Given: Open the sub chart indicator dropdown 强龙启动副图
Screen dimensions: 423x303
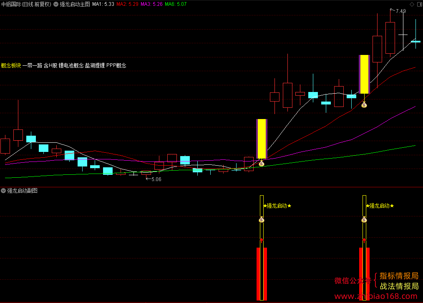Looking at the screenshot, I should (3, 191).
